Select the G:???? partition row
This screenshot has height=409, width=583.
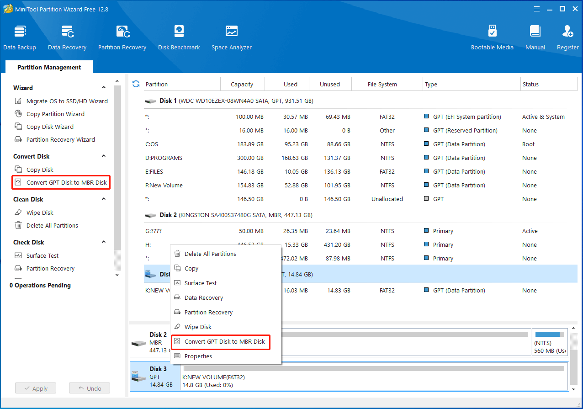[x=360, y=231]
